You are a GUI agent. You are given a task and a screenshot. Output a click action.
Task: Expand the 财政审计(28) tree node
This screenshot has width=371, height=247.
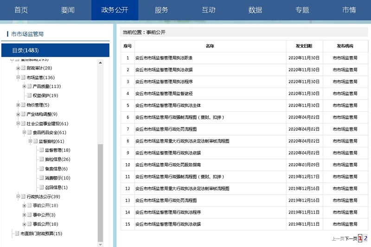[18, 68]
